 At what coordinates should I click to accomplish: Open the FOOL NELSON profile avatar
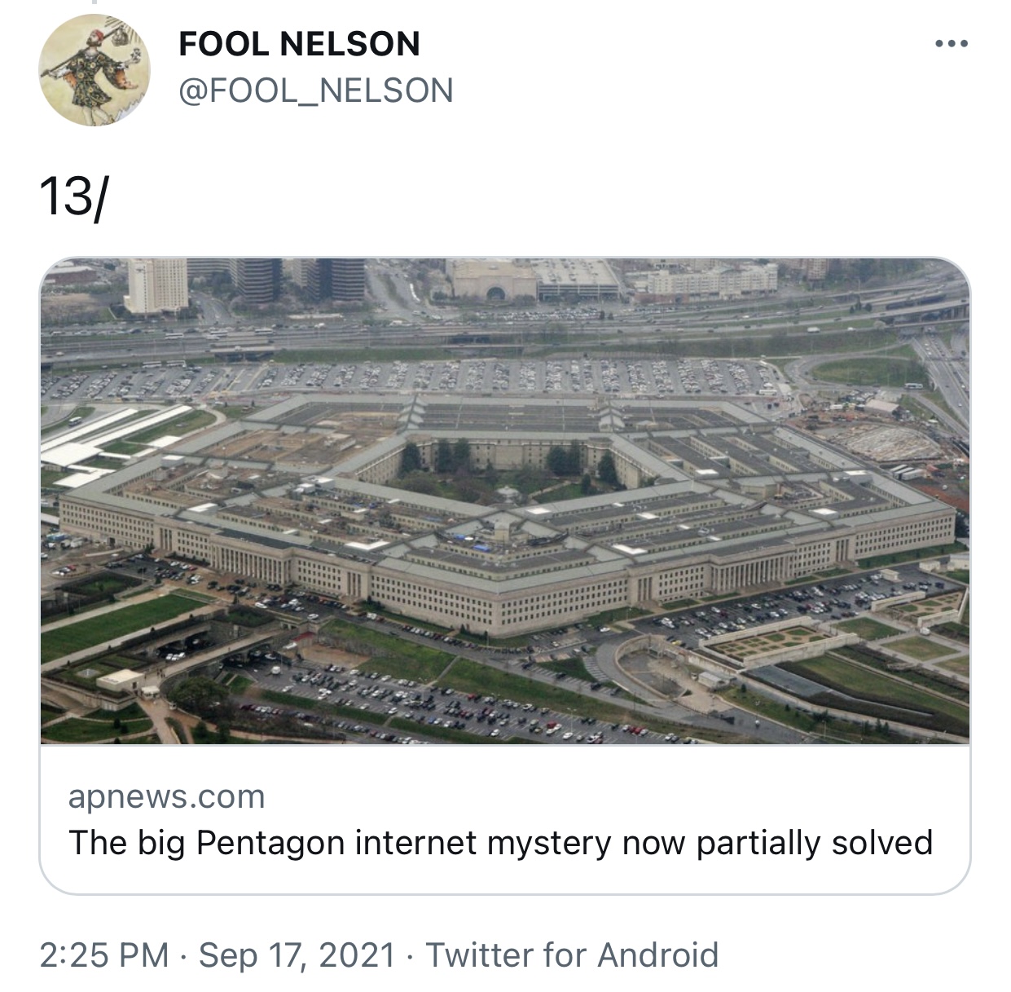(x=95, y=70)
